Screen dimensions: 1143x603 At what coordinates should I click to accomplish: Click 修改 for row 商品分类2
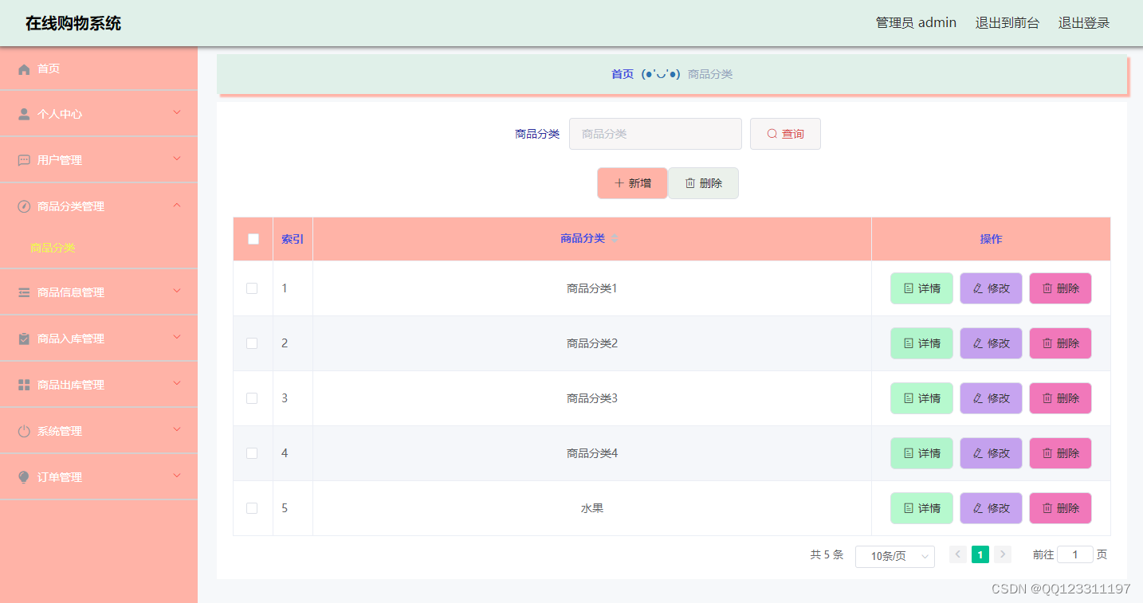coord(991,343)
